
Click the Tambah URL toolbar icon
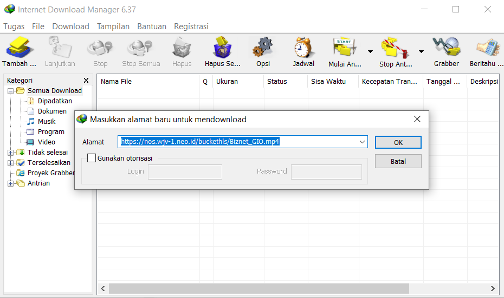point(20,48)
